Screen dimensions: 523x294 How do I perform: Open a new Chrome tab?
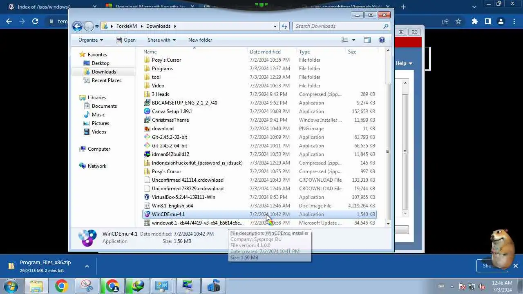[x=403, y=7]
